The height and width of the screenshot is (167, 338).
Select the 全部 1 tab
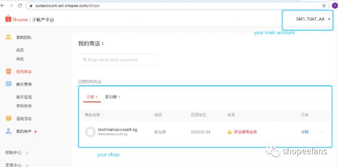point(92,97)
